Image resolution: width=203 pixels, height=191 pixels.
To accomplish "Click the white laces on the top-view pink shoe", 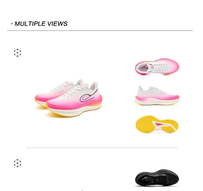I will click(x=160, y=67).
